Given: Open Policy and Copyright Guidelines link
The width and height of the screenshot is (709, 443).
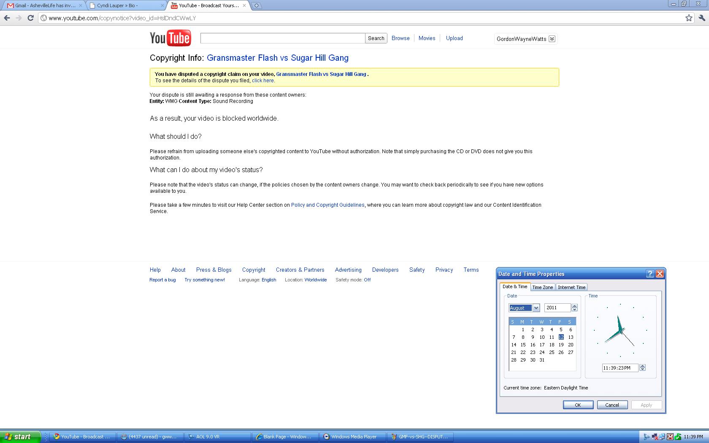Looking at the screenshot, I should pyautogui.click(x=327, y=205).
